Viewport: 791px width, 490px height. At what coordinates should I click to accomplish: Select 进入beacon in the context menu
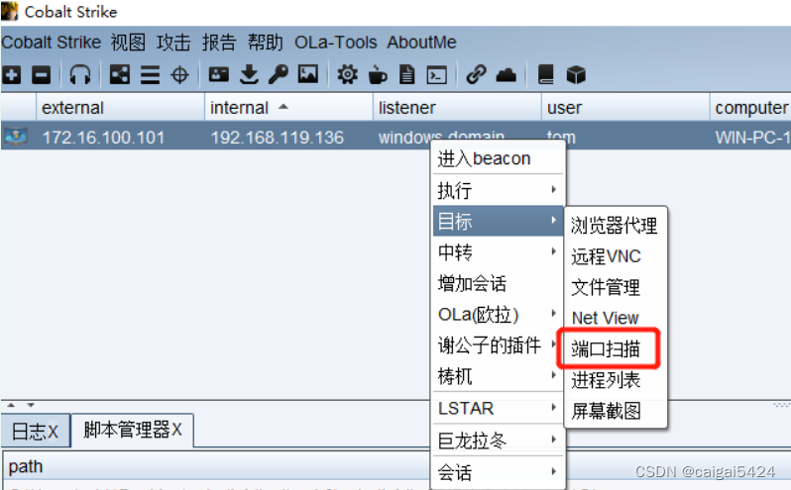tap(498, 158)
